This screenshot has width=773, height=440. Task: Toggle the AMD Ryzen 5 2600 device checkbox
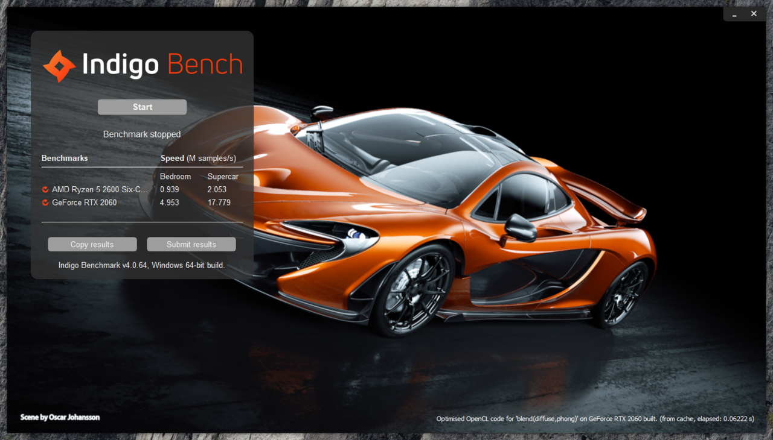pyautogui.click(x=45, y=190)
